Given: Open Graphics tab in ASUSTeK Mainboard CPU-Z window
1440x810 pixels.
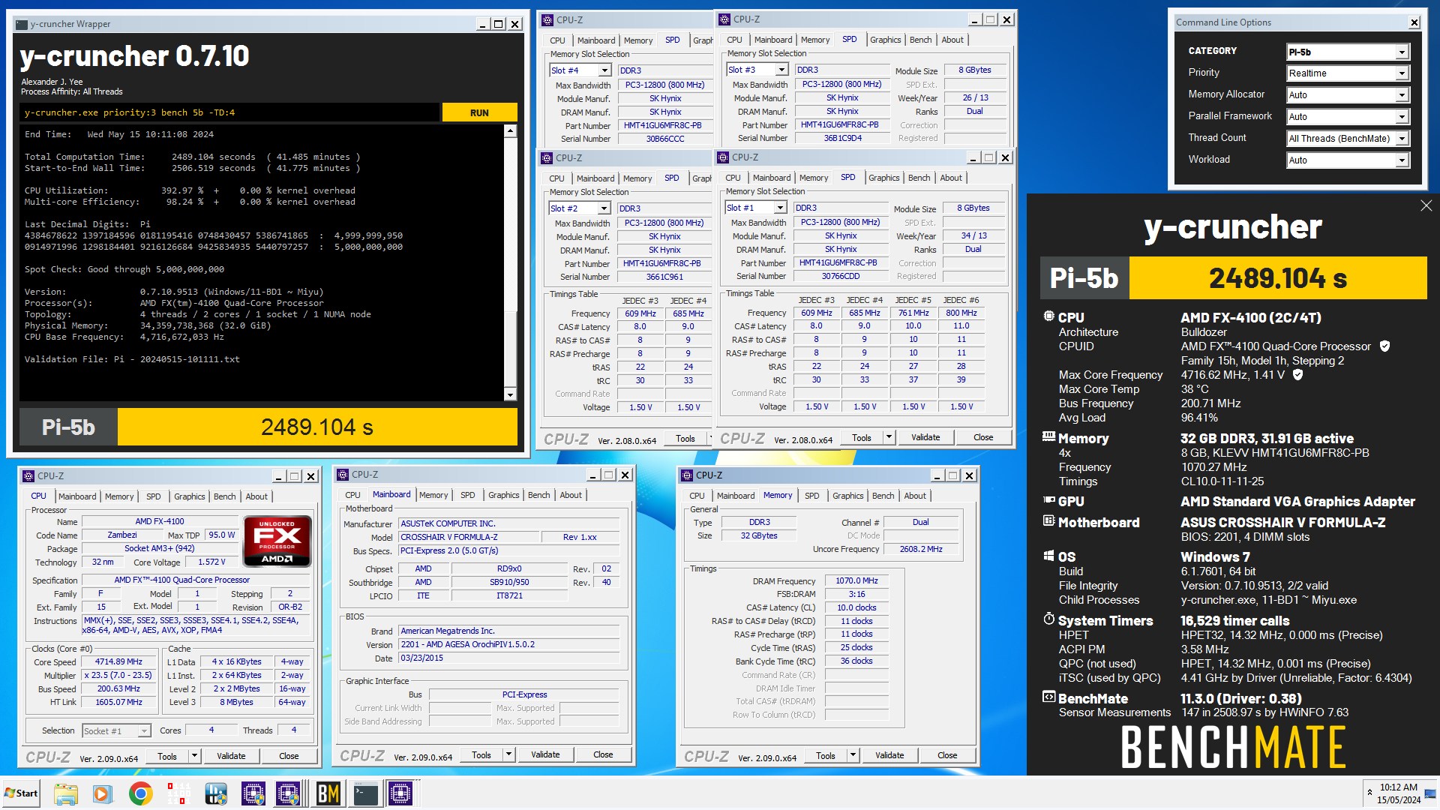Looking at the screenshot, I should pyautogui.click(x=503, y=495).
